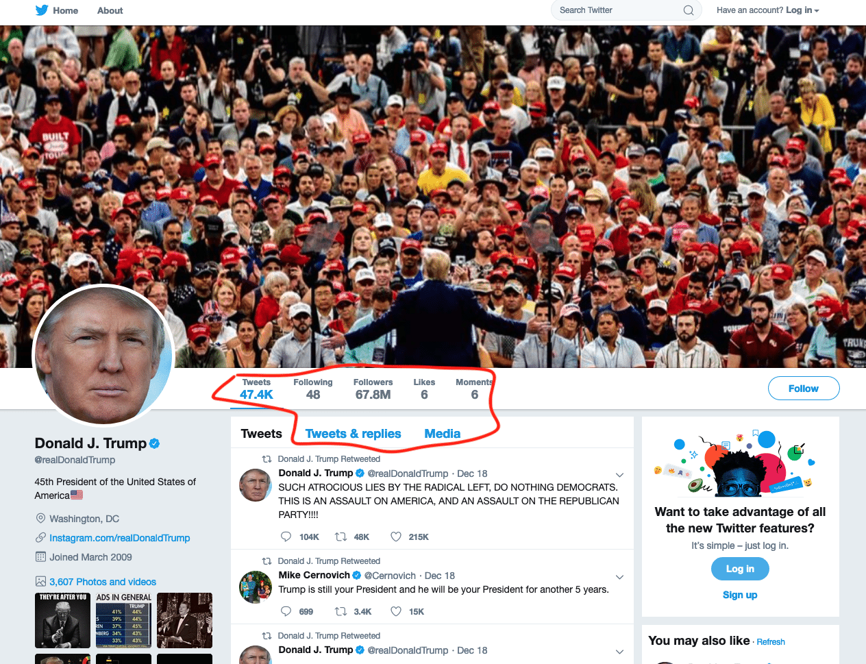Click the search magnifier icon
866x664 pixels.
click(x=689, y=10)
